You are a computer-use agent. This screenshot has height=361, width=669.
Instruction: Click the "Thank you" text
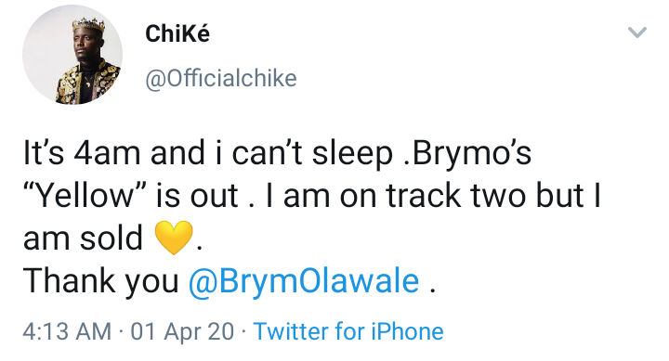pos(100,281)
